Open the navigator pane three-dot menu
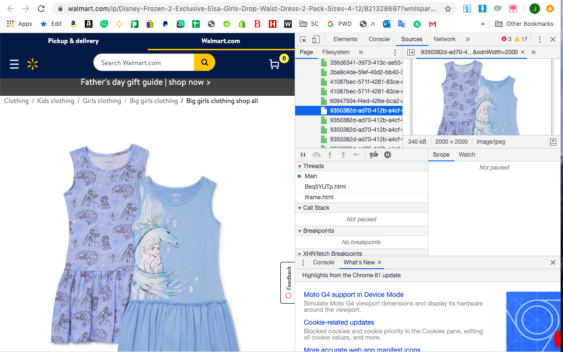The height and width of the screenshot is (352, 563). 395,52
